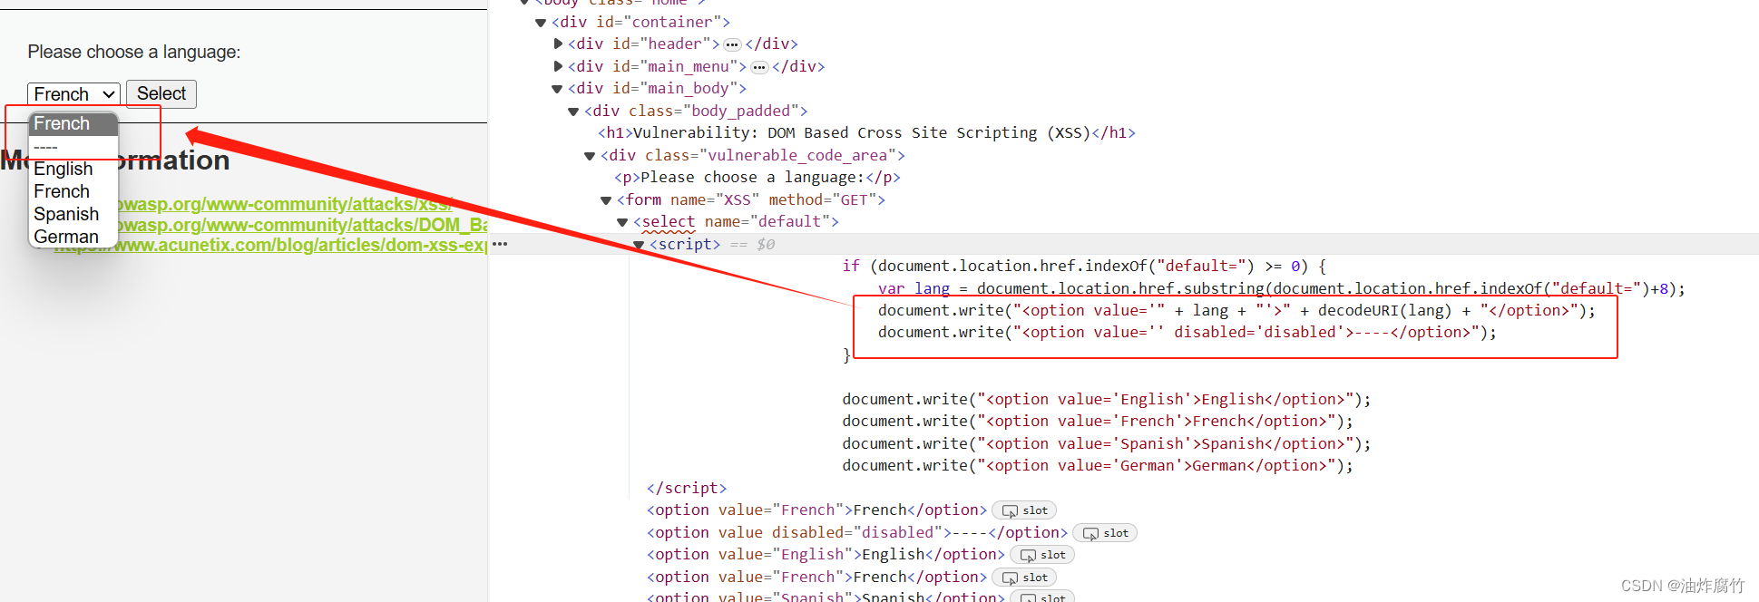
Task: Collapse the div class="body_padded" node
Action: [x=573, y=112]
